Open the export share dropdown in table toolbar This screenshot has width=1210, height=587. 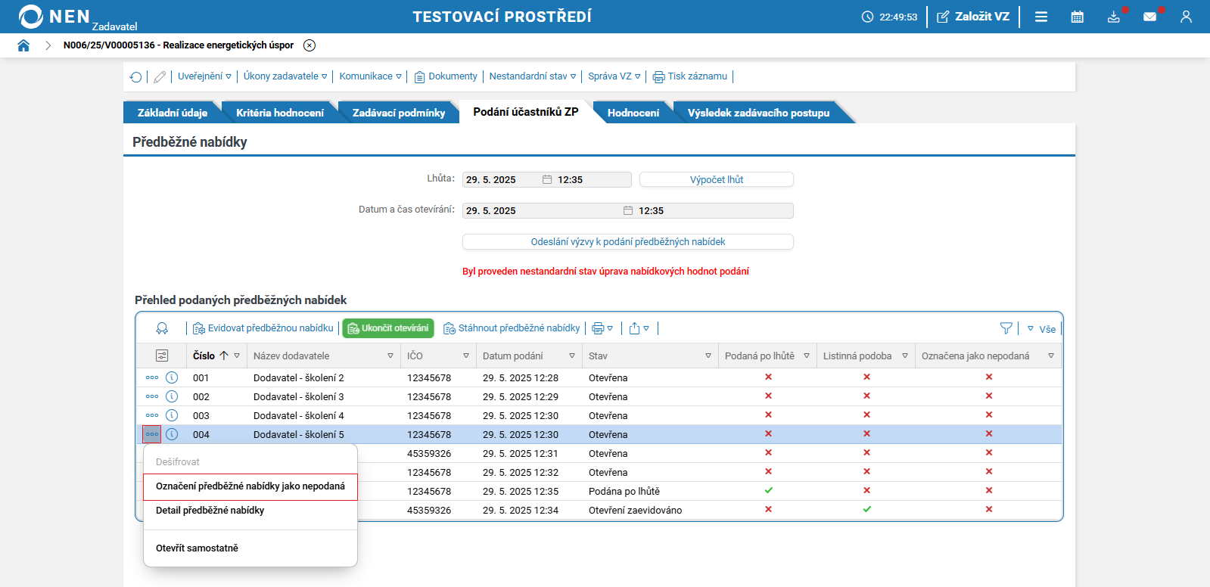point(639,328)
